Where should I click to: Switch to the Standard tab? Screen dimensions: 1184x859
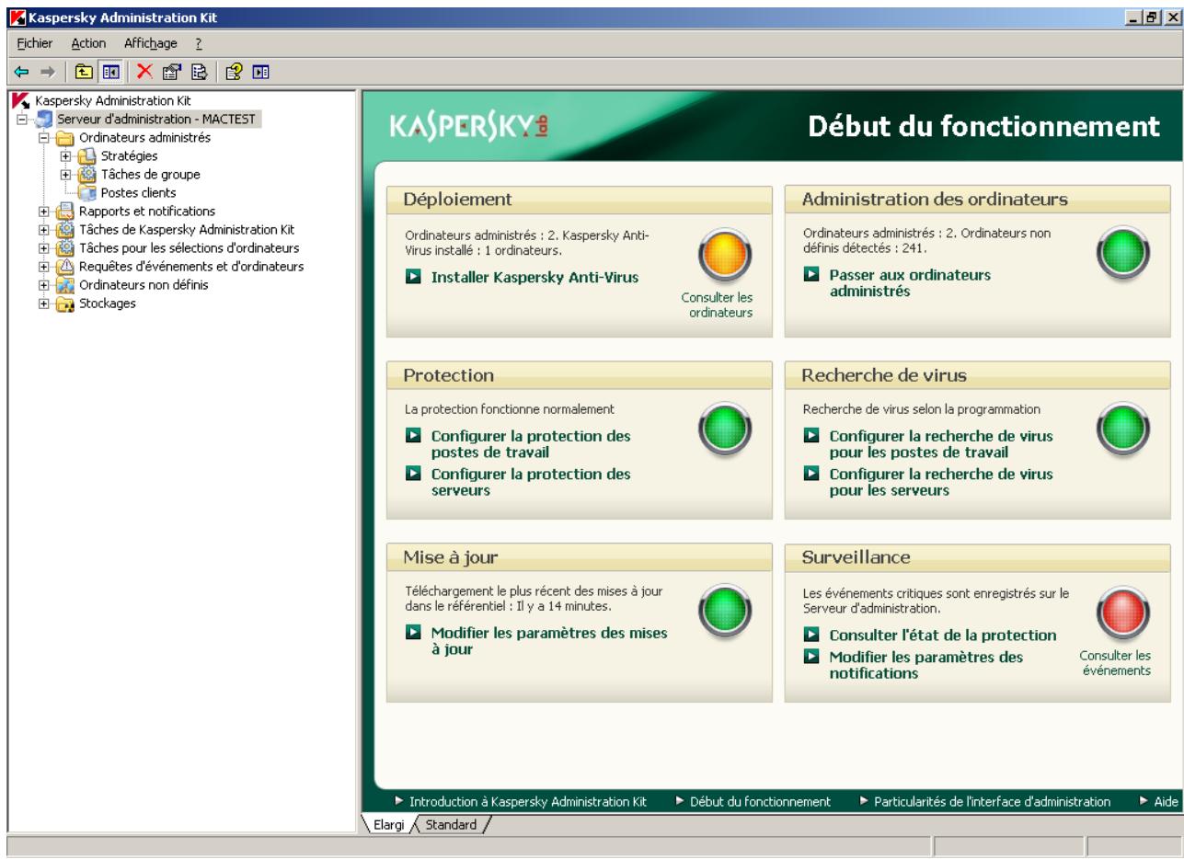(452, 825)
